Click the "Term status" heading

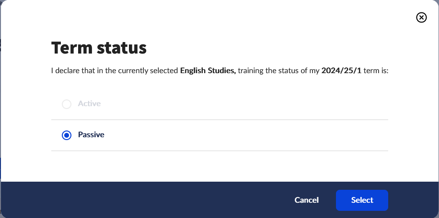pos(99,48)
